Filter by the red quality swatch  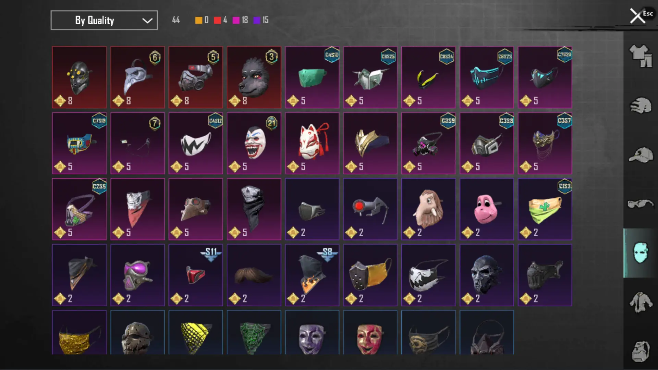click(217, 20)
